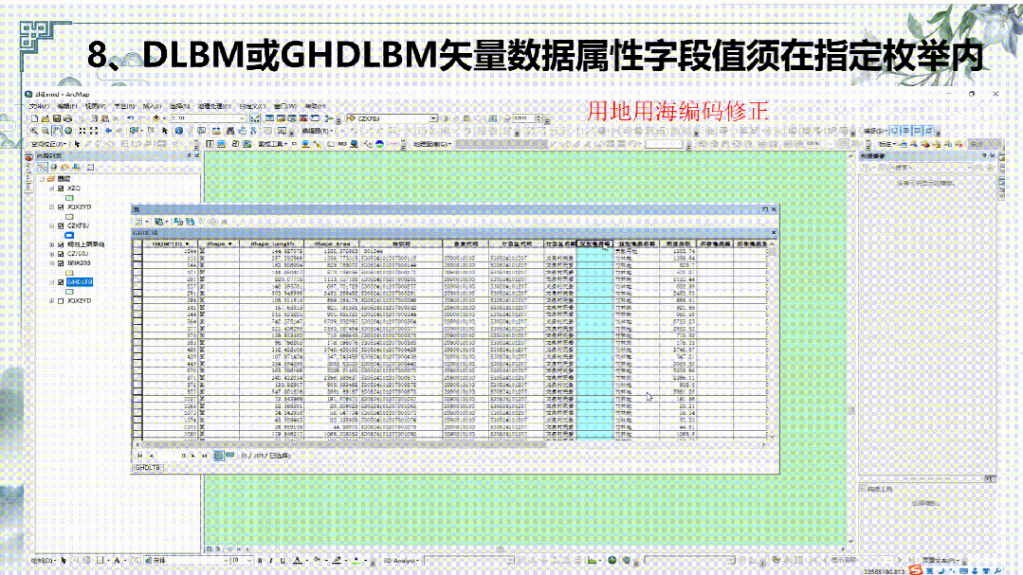Open the 地理处理(G) menu
Viewport: 1023px width, 575px height.
pos(214,106)
